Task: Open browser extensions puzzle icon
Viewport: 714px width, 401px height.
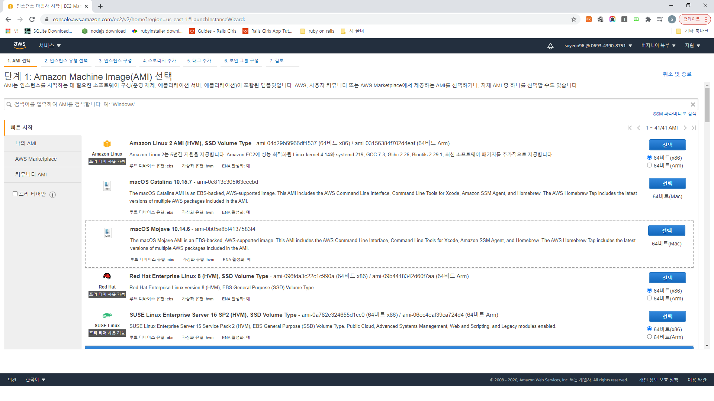Action: click(x=648, y=19)
